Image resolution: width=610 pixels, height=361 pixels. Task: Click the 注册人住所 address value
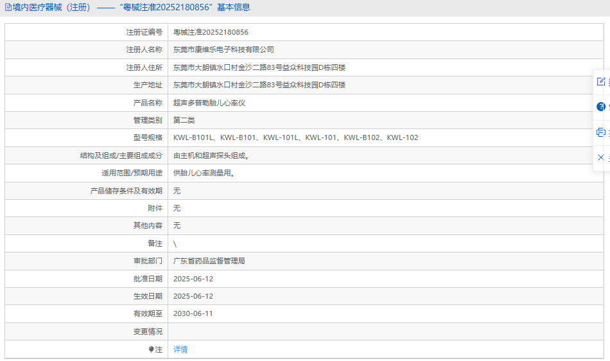point(259,67)
